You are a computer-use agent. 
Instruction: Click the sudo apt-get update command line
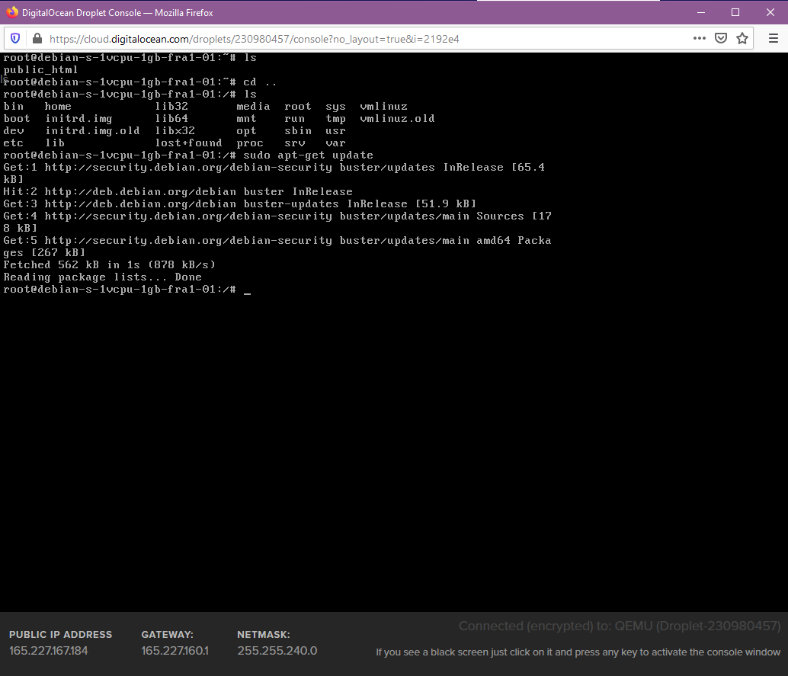point(308,155)
